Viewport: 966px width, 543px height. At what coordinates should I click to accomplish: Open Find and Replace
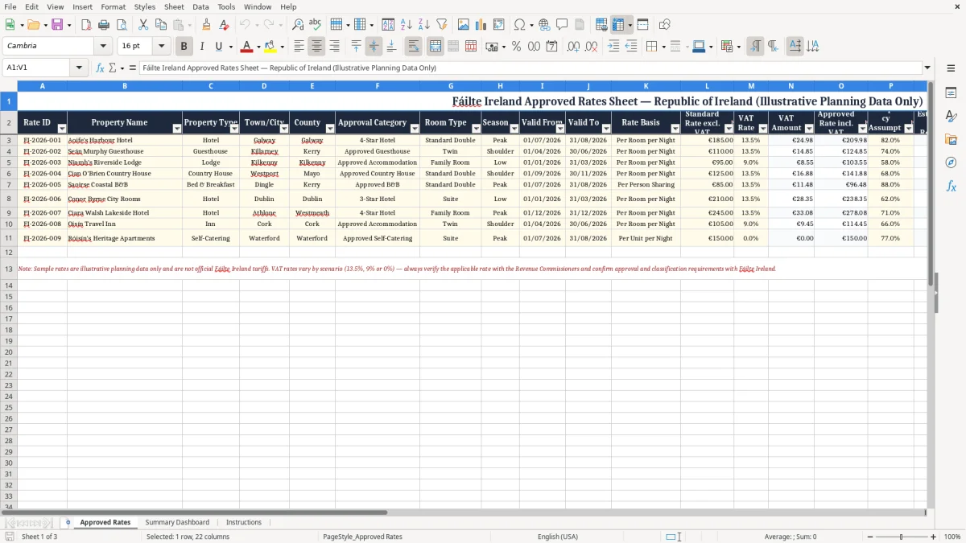[x=298, y=25]
